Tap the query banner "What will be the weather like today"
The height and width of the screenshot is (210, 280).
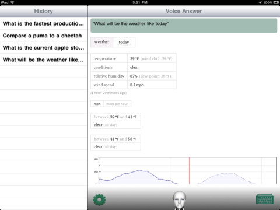(184, 26)
